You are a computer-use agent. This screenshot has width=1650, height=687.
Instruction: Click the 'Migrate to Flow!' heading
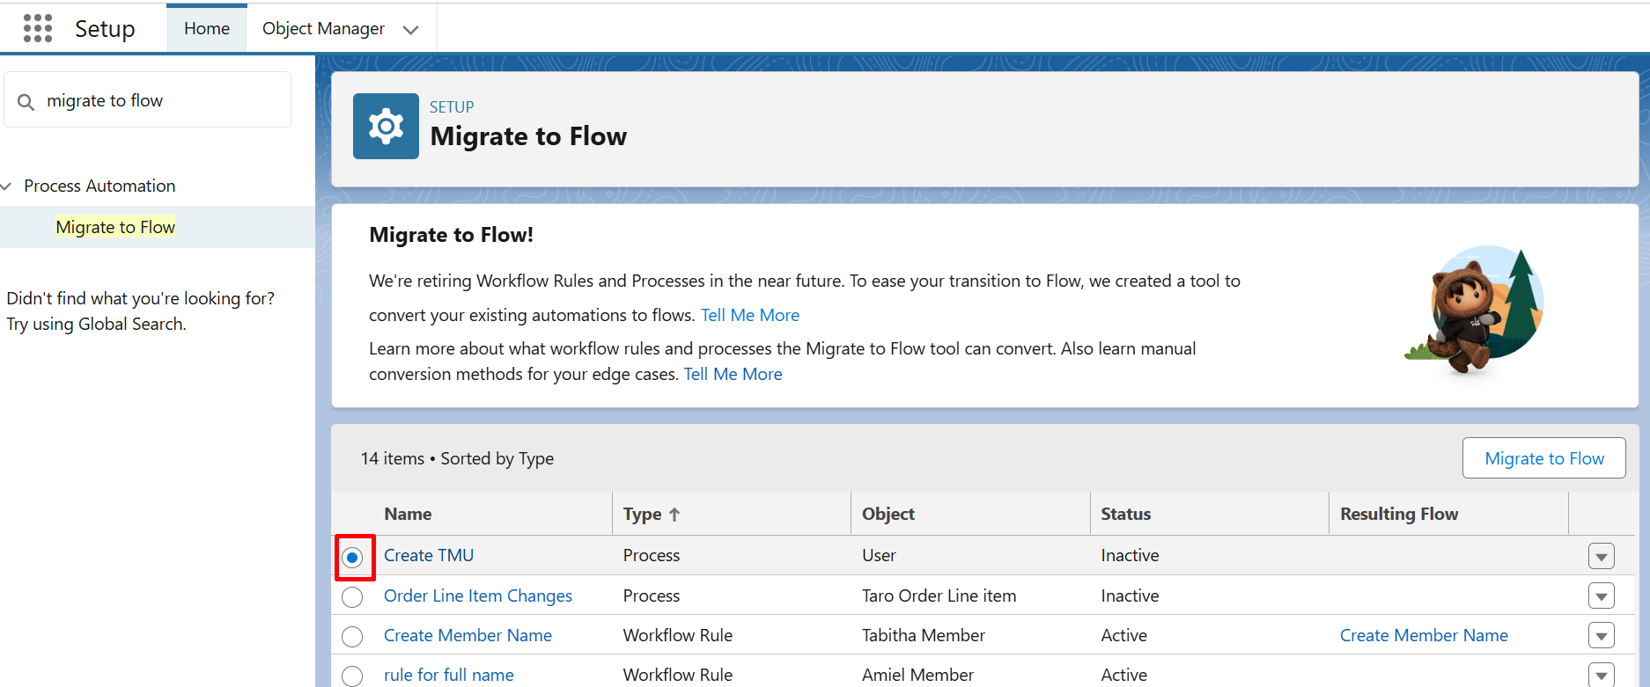[x=451, y=235]
